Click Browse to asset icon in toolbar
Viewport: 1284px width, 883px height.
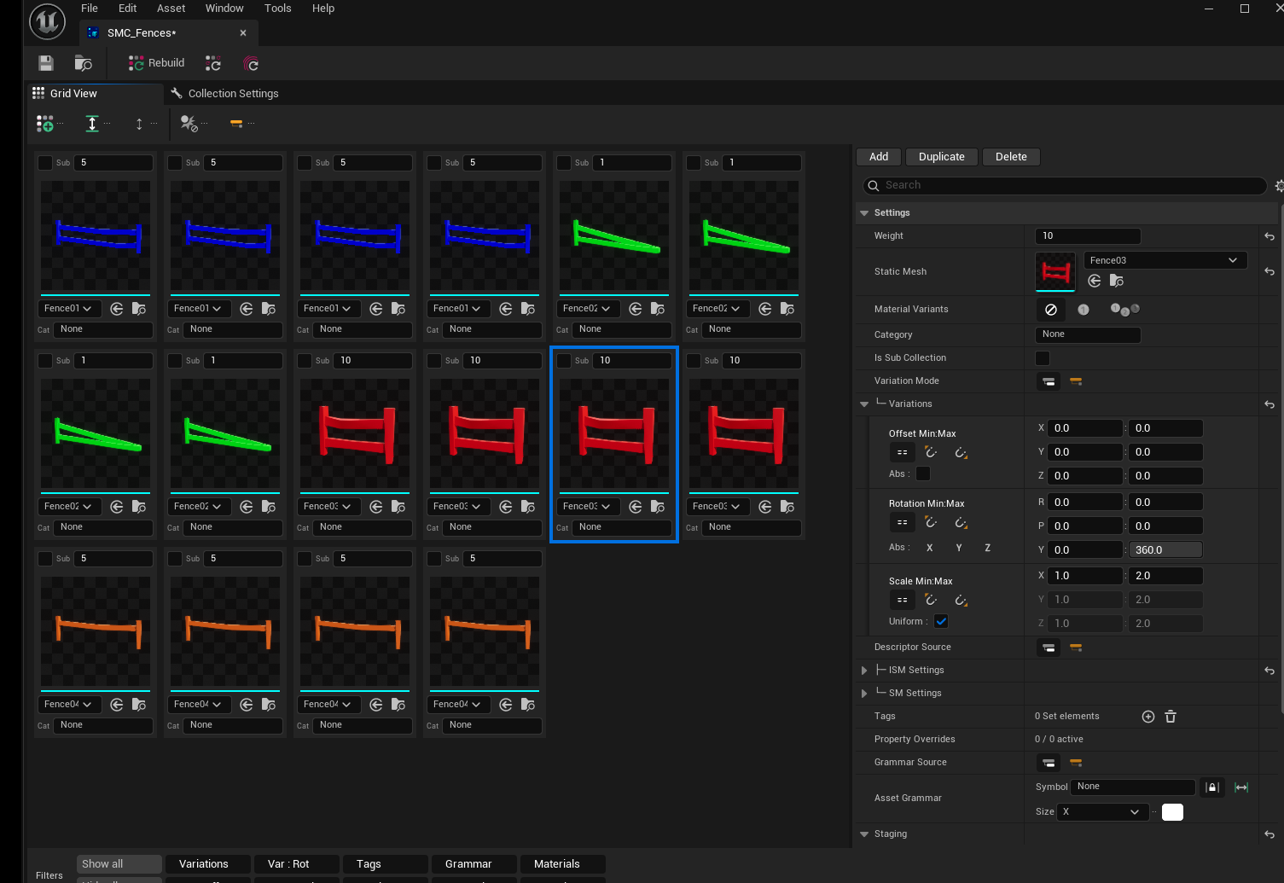coord(83,63)
